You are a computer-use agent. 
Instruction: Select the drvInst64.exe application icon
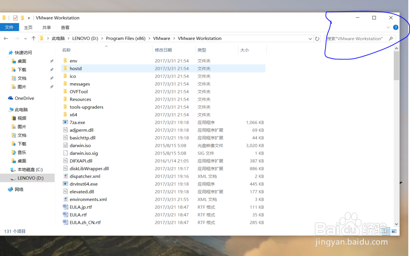point(65,184)
